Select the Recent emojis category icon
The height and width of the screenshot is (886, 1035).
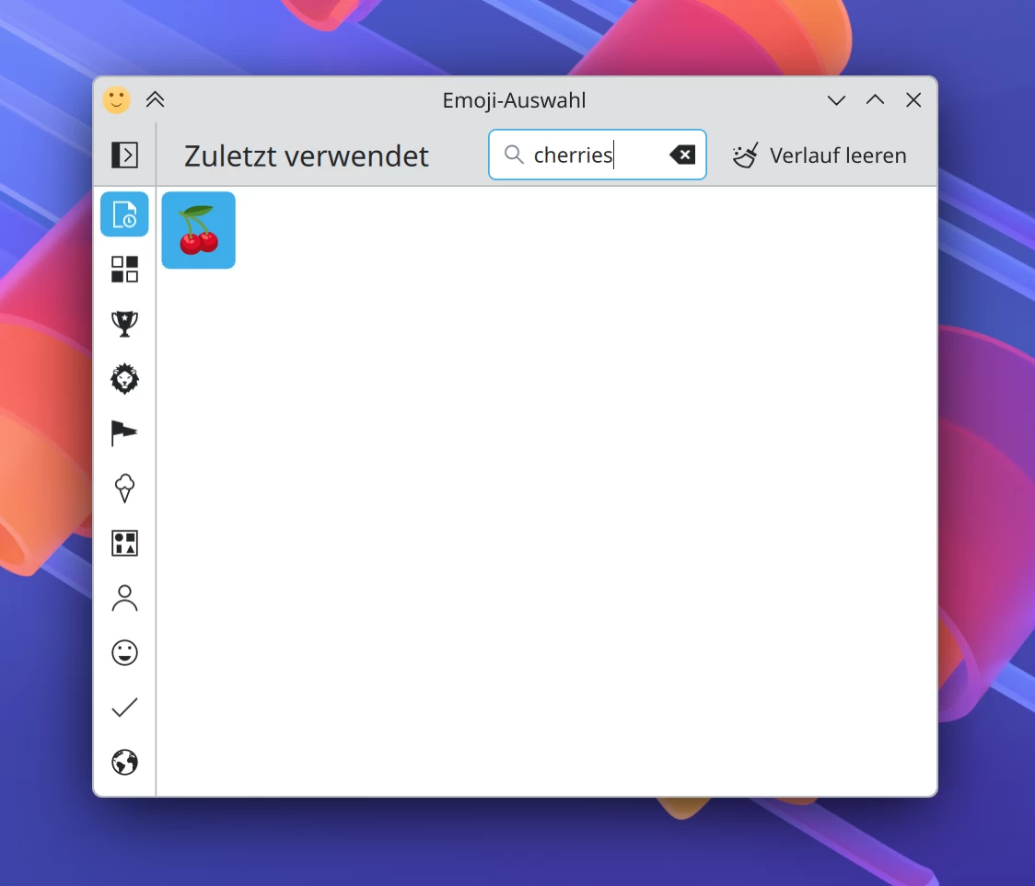124,213
